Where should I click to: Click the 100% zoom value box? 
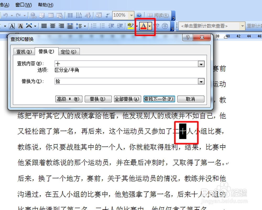click(121, 15)
